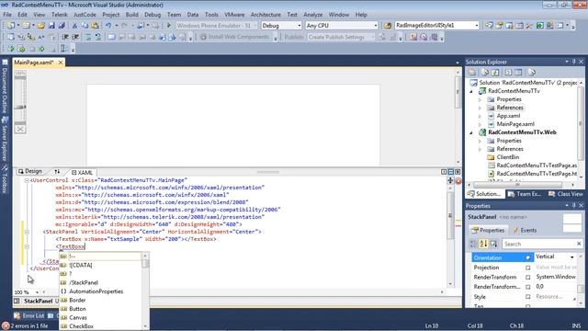This screenshot has width=588, height=331.
Task: Switch to the XAML tab
Action: click(x=82, y=172)
